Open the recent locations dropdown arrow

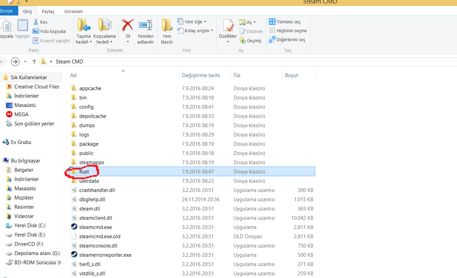[x=25, y=62]
